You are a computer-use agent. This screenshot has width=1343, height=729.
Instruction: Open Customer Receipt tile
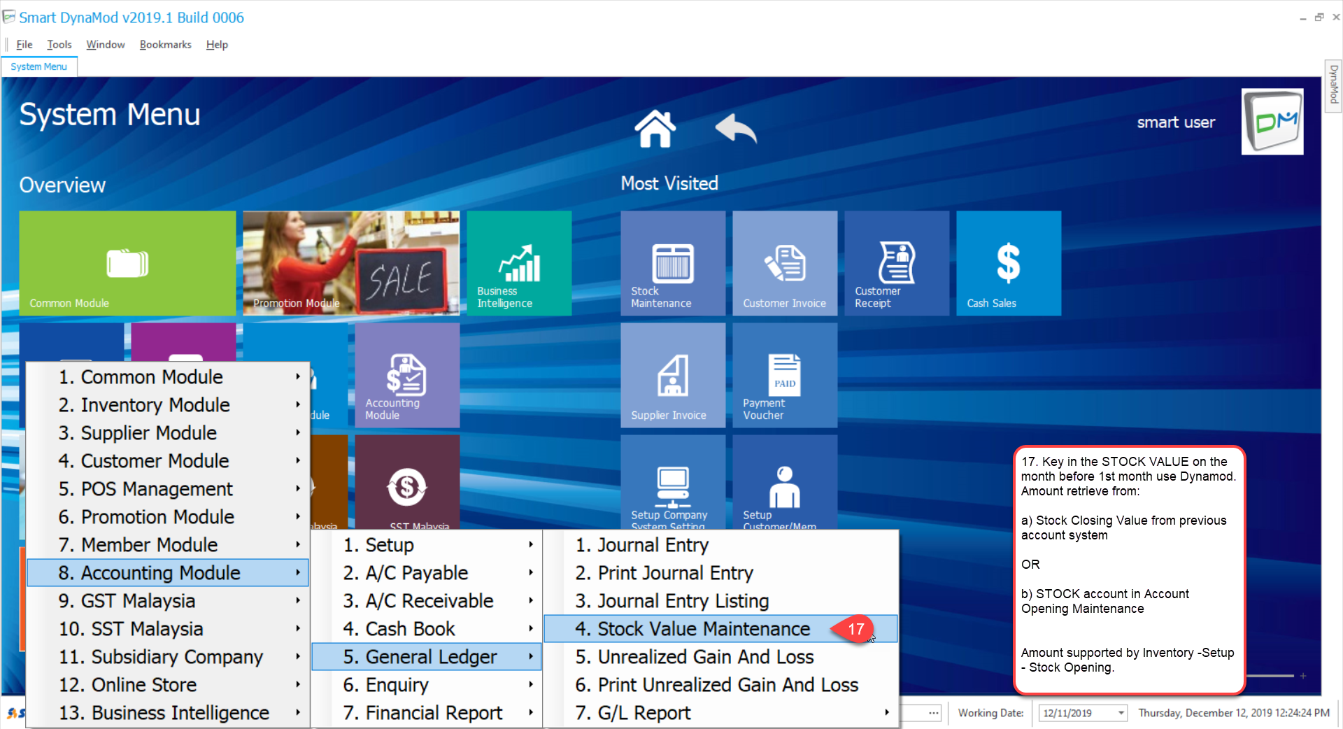pos(897,263)
